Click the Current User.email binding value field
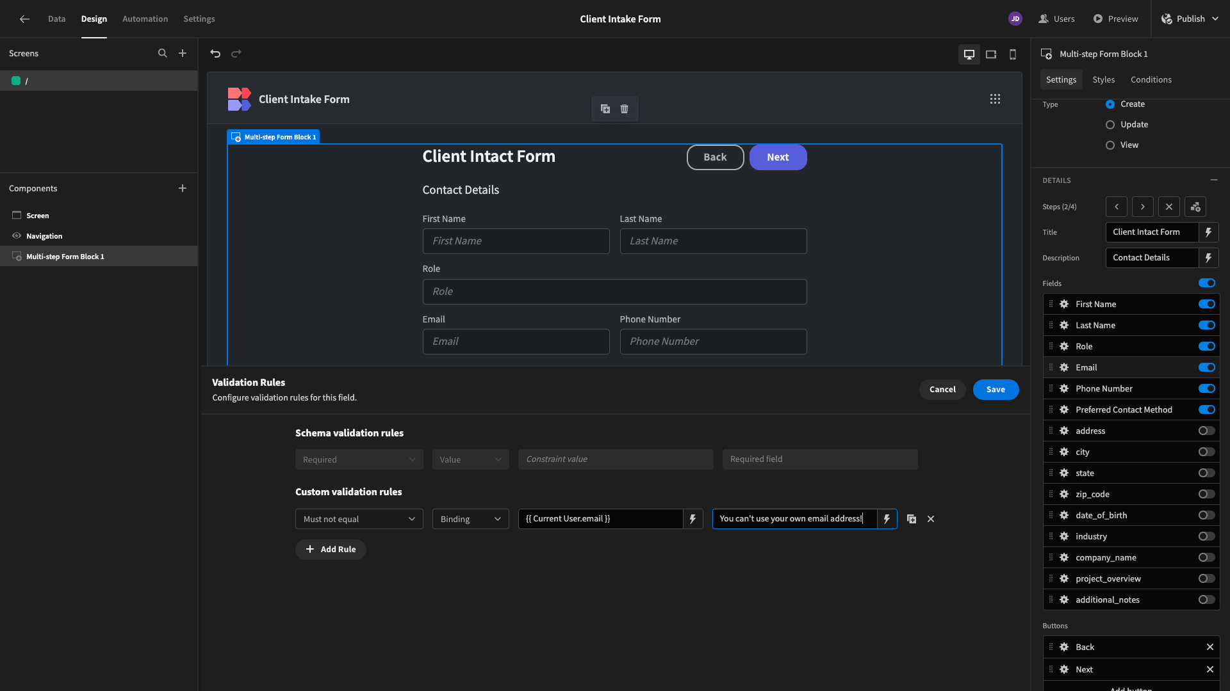 tap(600, 519)
